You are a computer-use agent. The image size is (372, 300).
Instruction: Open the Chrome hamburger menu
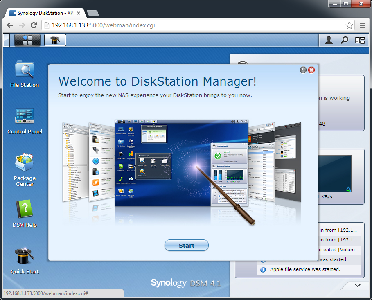(362, 25)
